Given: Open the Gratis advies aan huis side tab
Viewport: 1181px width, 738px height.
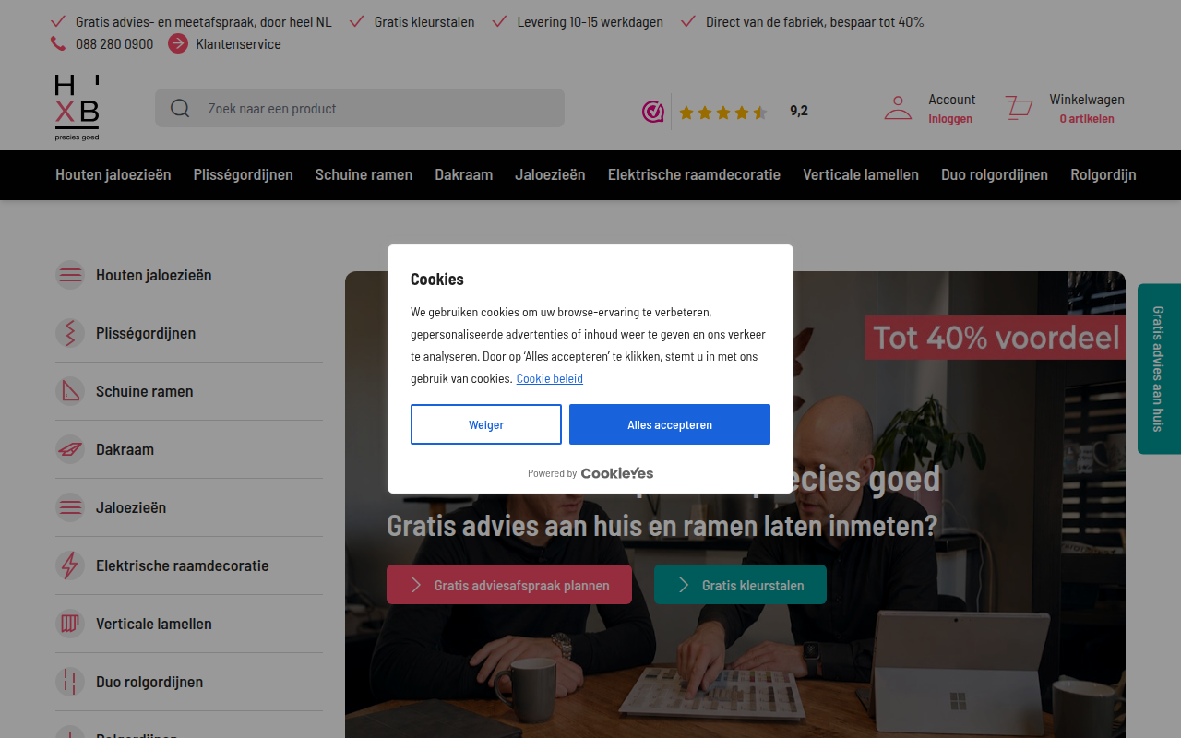Looking at the screenshot, I should (1159, 369).
